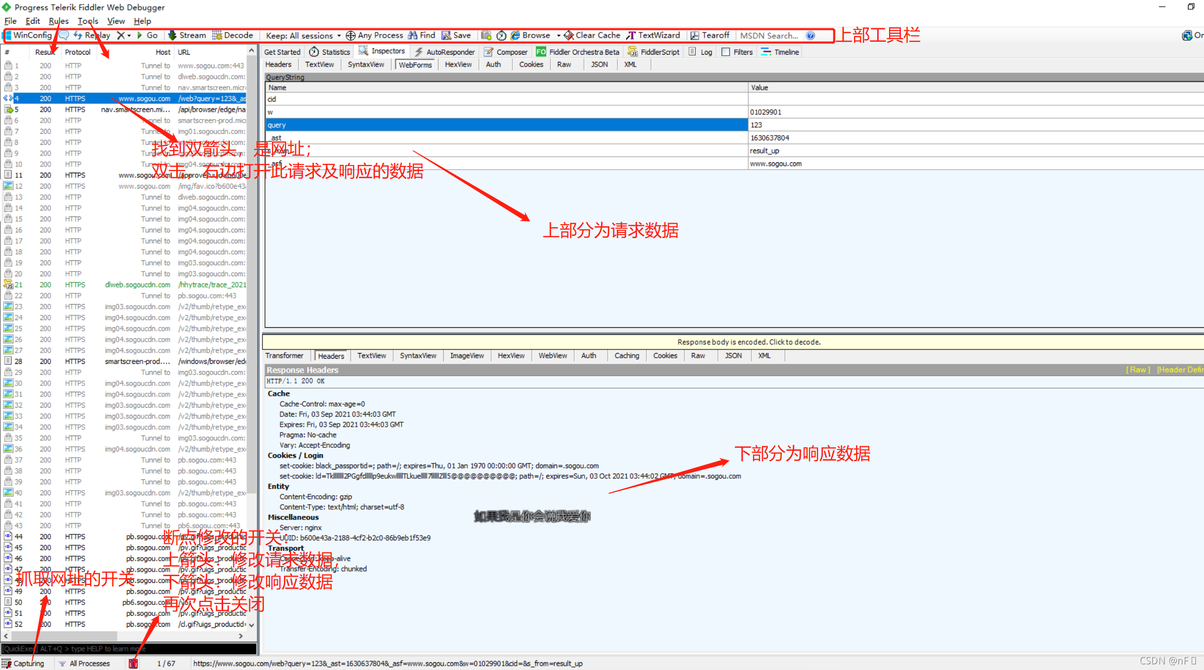Toggle the Capturing status indicator
1204x670 pixels.
(24, 663)
